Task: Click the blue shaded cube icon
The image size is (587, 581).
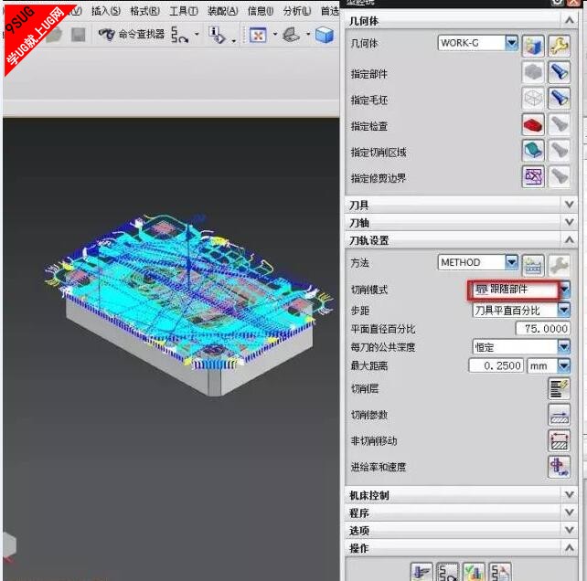Action: 325,35
